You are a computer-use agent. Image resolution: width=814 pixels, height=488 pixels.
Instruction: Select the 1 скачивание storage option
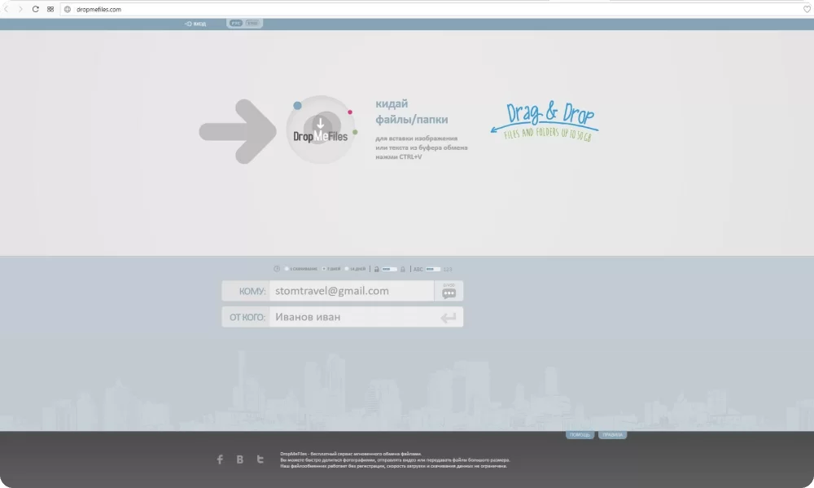[x=300, y=269]
